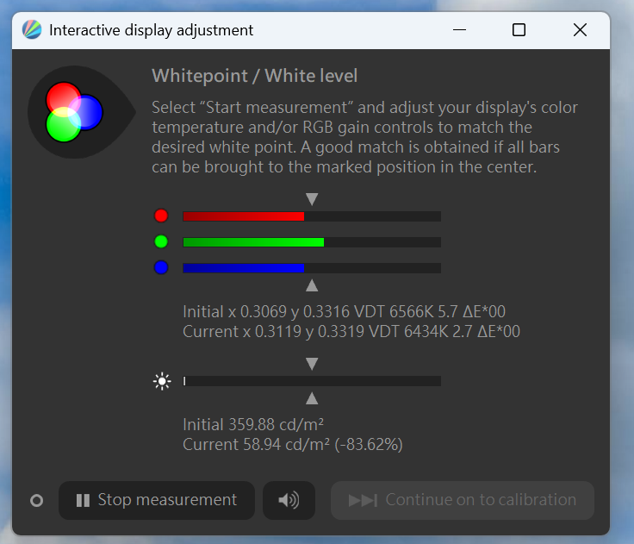The width and height of the screenshot is (634, 544).
Task: Click the down arrow marker above RGB bars
Action: [312, 199]
